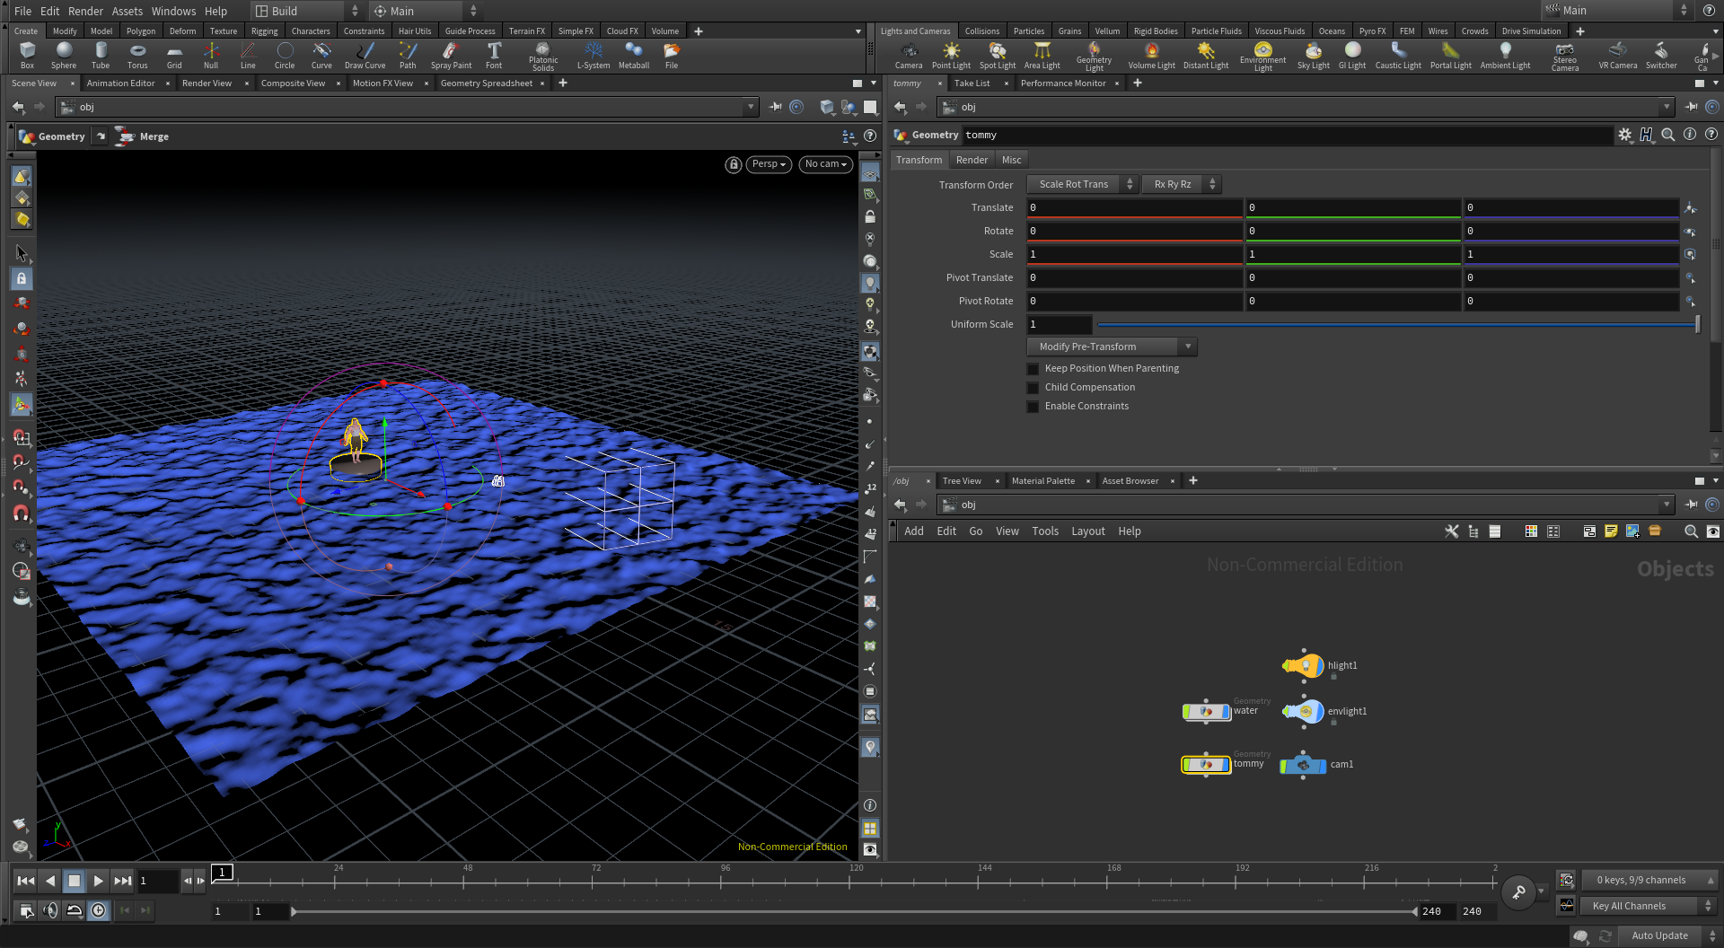Screen dimensions: 1724x948
Task: Check Enable Constraints
Action: (1034, 407)
